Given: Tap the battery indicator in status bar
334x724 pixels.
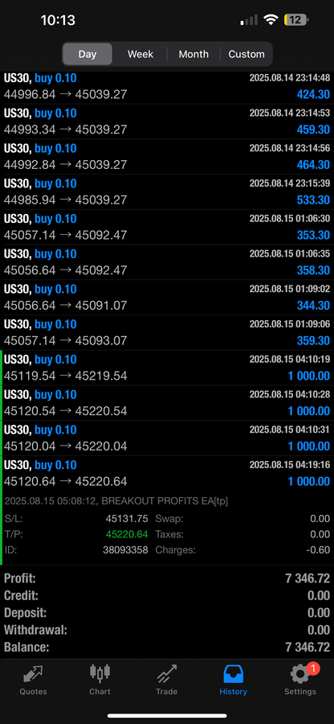Looking at the screenshot, I should 296,20.
